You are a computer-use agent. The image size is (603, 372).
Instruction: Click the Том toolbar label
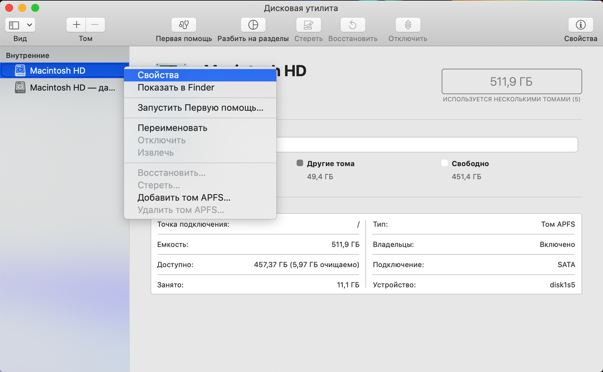(85, 39)
